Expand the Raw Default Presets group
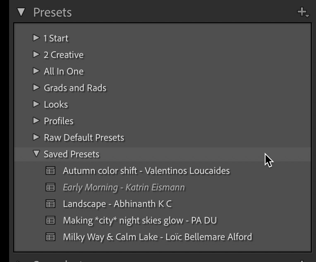 coord(36,137)
